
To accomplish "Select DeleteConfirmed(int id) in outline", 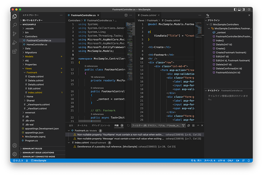I will click(x=228, y=68).
